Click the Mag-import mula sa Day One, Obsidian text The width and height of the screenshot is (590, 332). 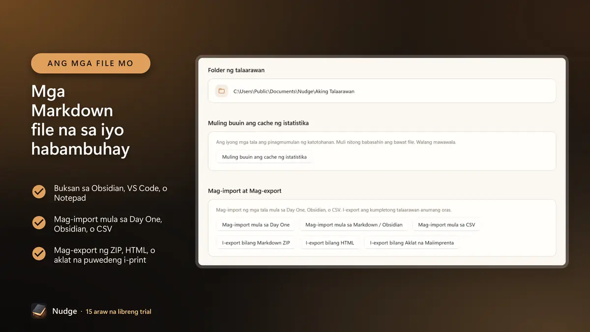coord(108,224)
